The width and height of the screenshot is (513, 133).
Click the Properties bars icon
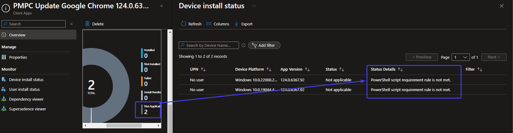tap(4, 57)
